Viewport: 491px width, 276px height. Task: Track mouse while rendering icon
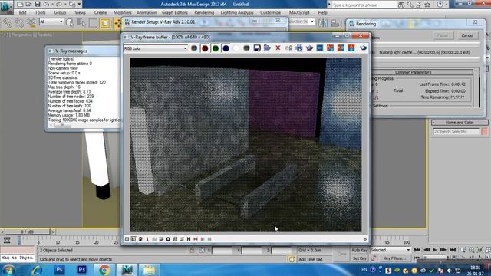[x=299, y=48]
